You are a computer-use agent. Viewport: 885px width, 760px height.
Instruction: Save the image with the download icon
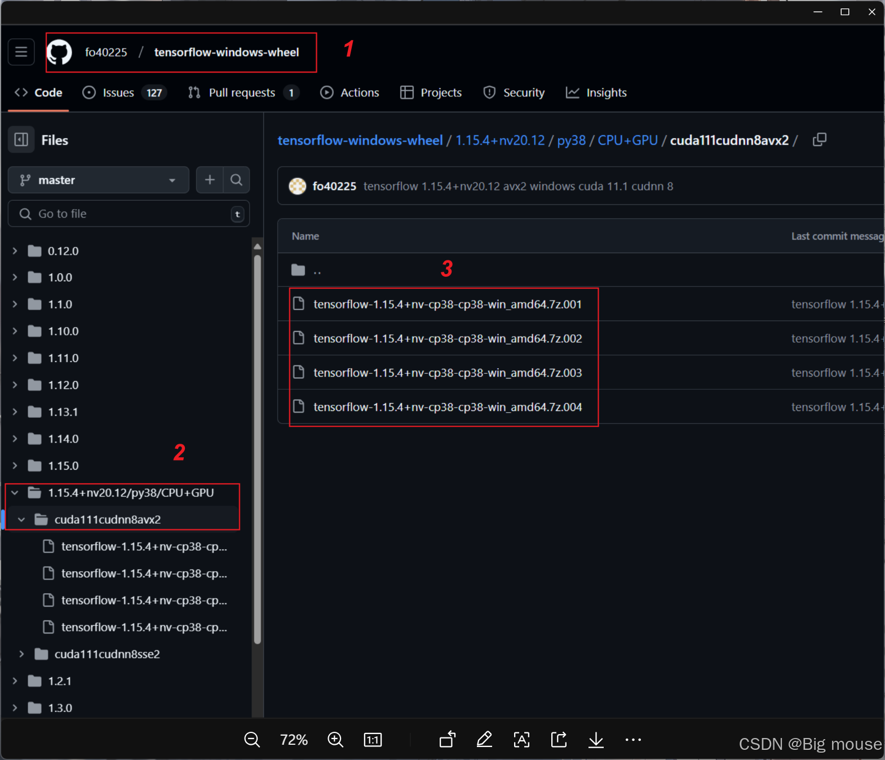596,740
